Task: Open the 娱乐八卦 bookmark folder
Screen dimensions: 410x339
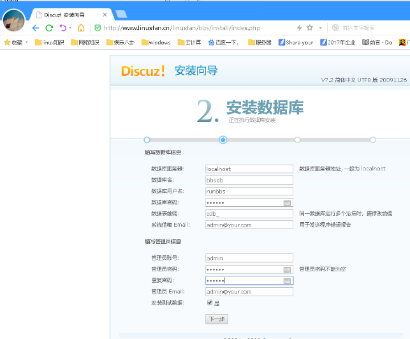Action: point(121,42)
